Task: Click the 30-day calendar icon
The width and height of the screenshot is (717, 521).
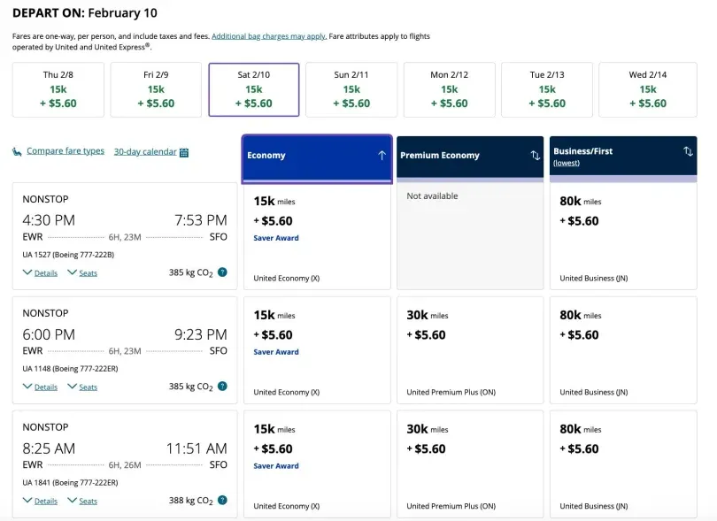Action: (x=184, y=152)
